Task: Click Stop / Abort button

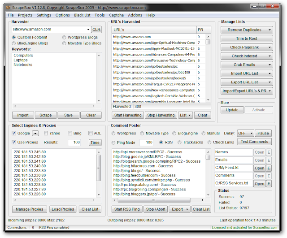Action: [x=156, y=209]
